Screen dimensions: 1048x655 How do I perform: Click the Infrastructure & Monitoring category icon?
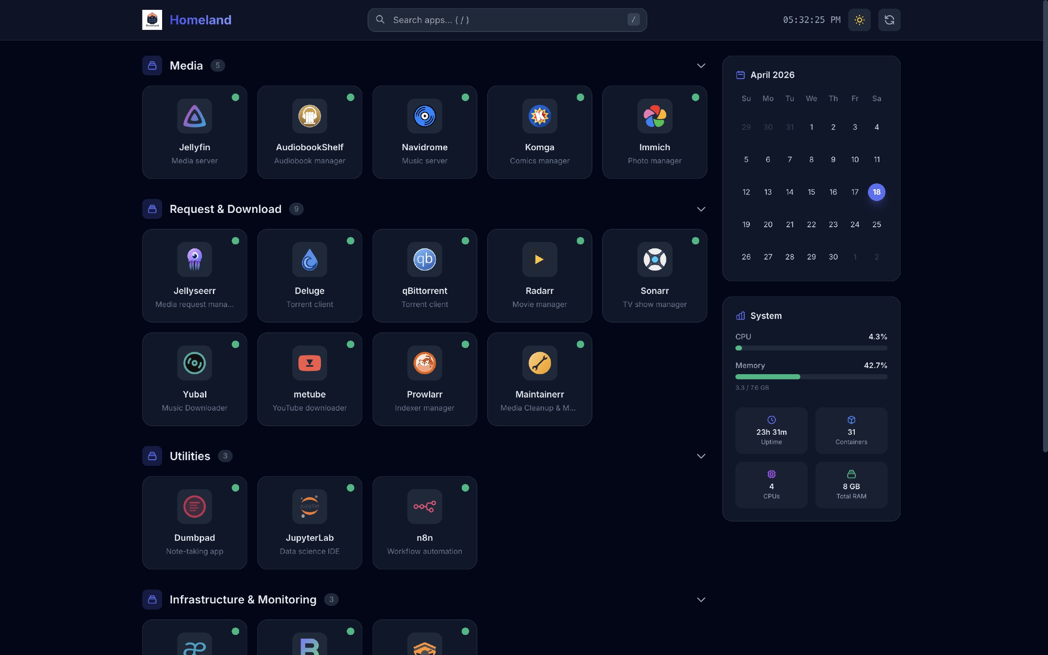click(x=152, y=600)
